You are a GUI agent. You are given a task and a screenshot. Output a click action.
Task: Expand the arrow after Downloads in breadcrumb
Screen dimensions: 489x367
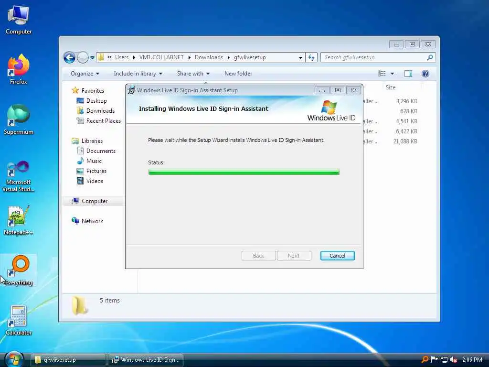tap(229, 57)
